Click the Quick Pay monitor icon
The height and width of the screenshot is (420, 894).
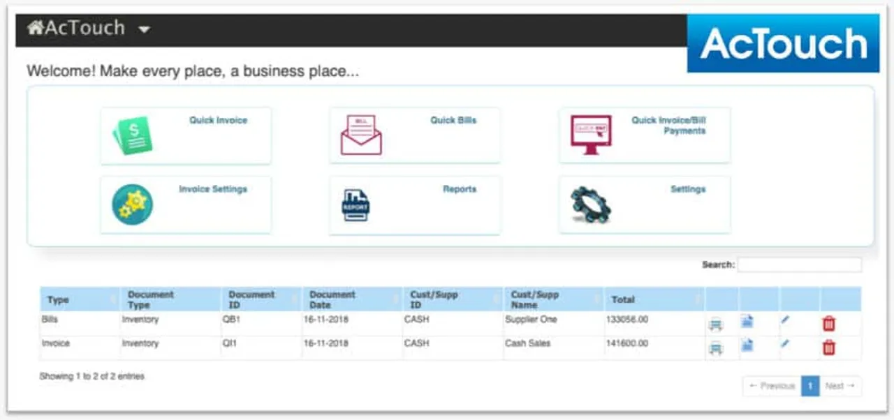point(591,135)
